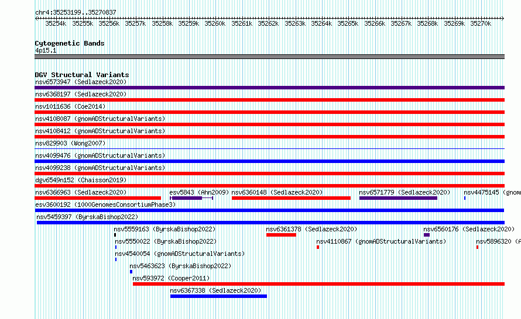The width and height of the screenshot is (521, 319).
Task: Select the 4p15.1 band label
Action: [46, 50]
